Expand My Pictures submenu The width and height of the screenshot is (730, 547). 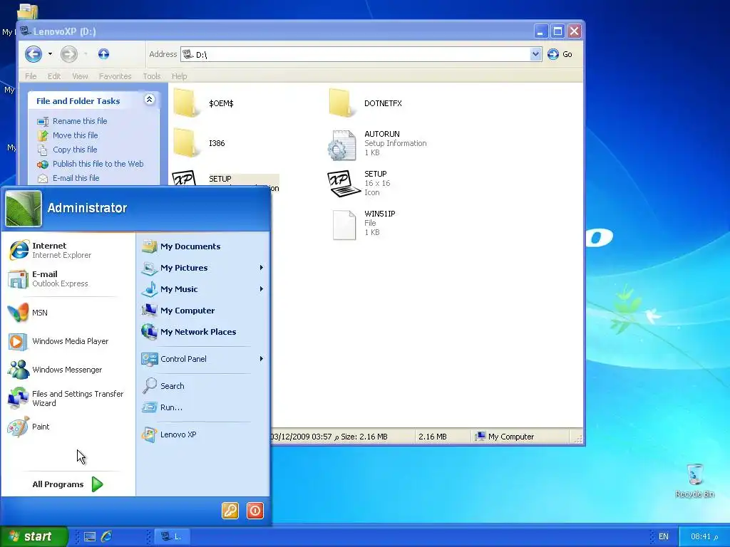point(203,268)
